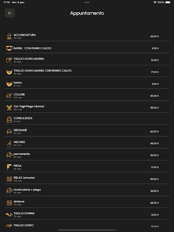Screen dimensions: 174x232
Task: Select the lowercase barba 15 min service
Action: click(87, 84)
